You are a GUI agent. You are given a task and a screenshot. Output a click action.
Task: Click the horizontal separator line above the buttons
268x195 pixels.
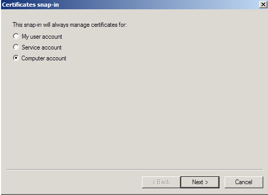[135, 170]
